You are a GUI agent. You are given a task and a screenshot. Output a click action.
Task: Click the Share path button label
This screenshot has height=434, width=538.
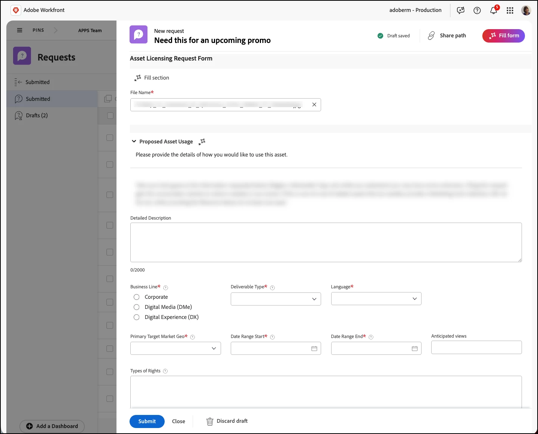click(x=453, y=35)
